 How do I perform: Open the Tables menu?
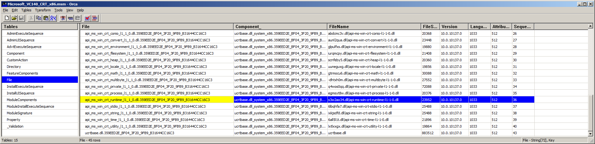[x=26, y=10]
